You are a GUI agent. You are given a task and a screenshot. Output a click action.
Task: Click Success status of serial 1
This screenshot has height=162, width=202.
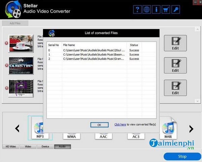(134, 55)
